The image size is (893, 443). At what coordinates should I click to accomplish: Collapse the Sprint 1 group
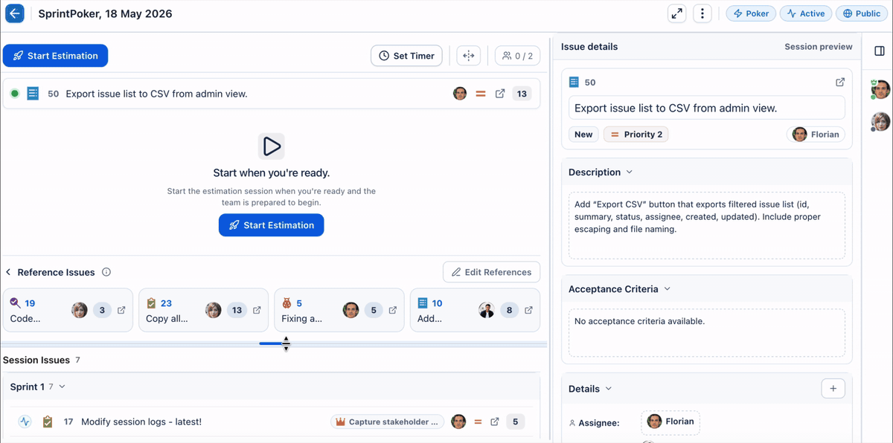tap(62, 387)
